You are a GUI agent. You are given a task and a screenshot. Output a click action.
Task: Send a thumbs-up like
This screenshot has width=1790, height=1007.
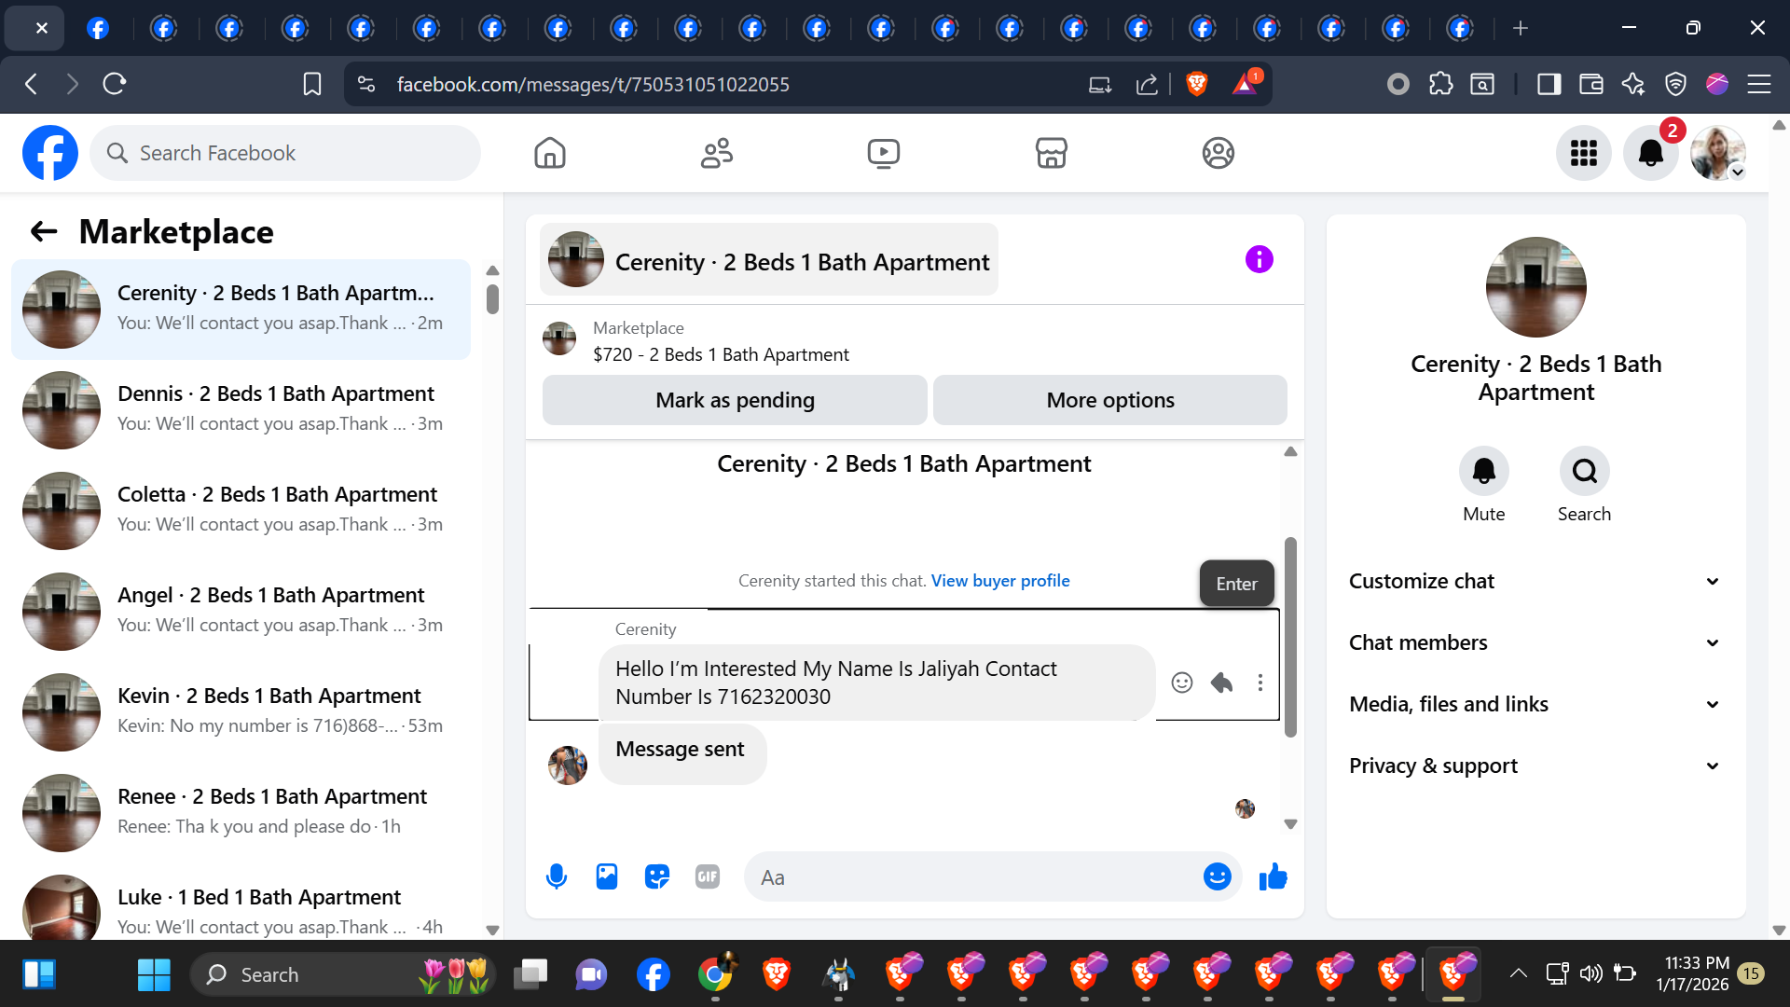tap(1273, 876)
